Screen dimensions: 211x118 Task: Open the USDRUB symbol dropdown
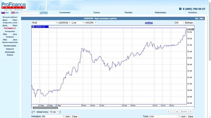(x=64, y=23)
